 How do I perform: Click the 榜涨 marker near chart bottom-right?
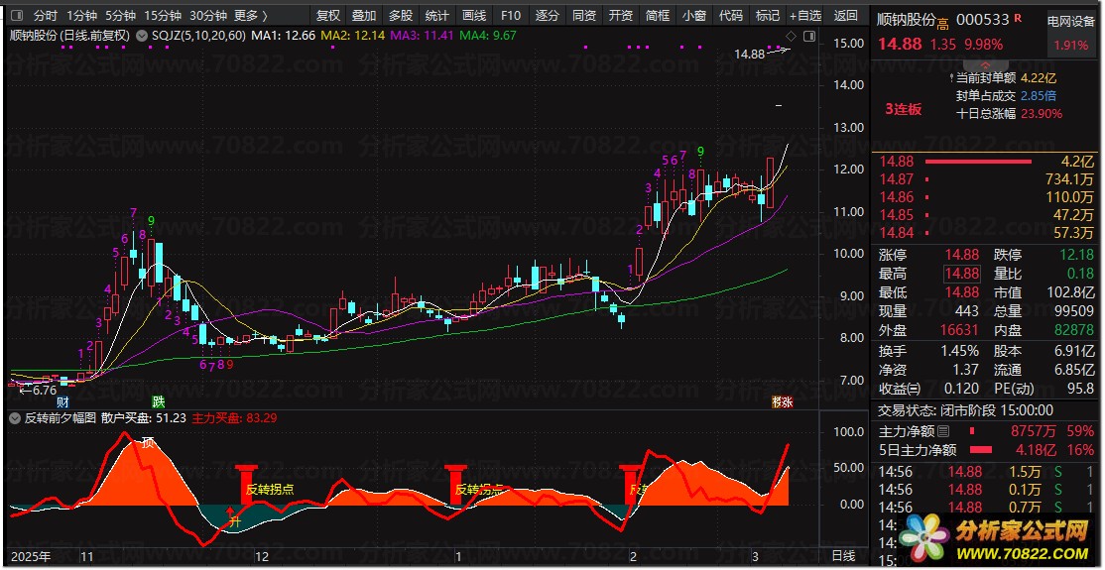click(782, 401)
